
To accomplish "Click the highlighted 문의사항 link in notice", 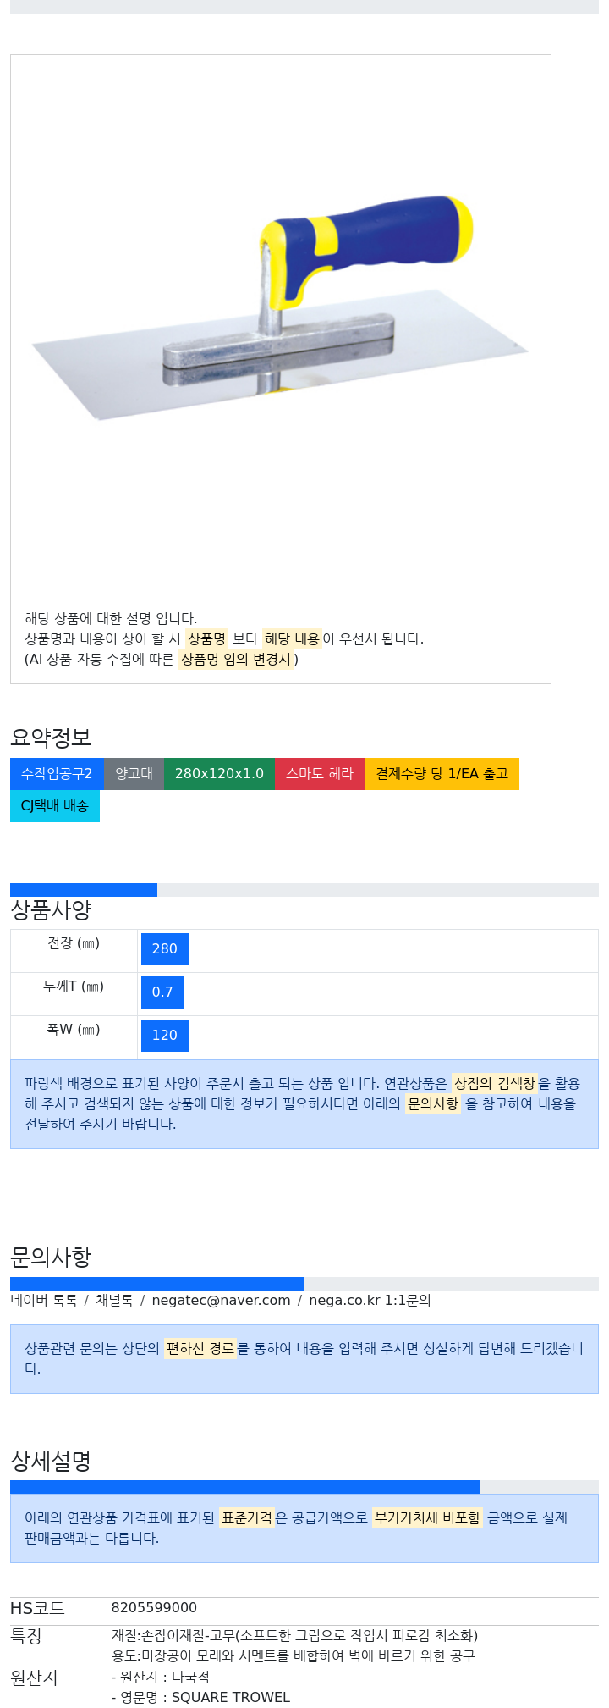I will pos(433,1104).
